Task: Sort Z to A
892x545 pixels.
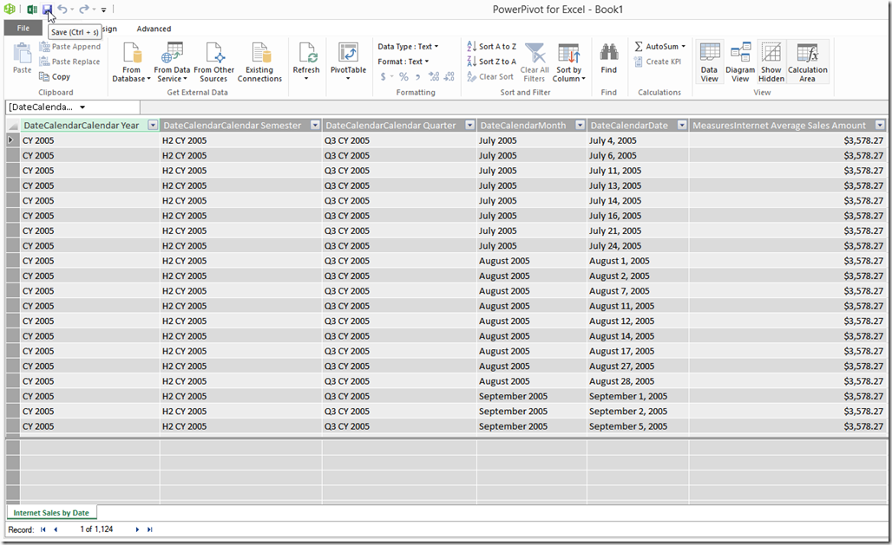Action: tap(491, 62)
